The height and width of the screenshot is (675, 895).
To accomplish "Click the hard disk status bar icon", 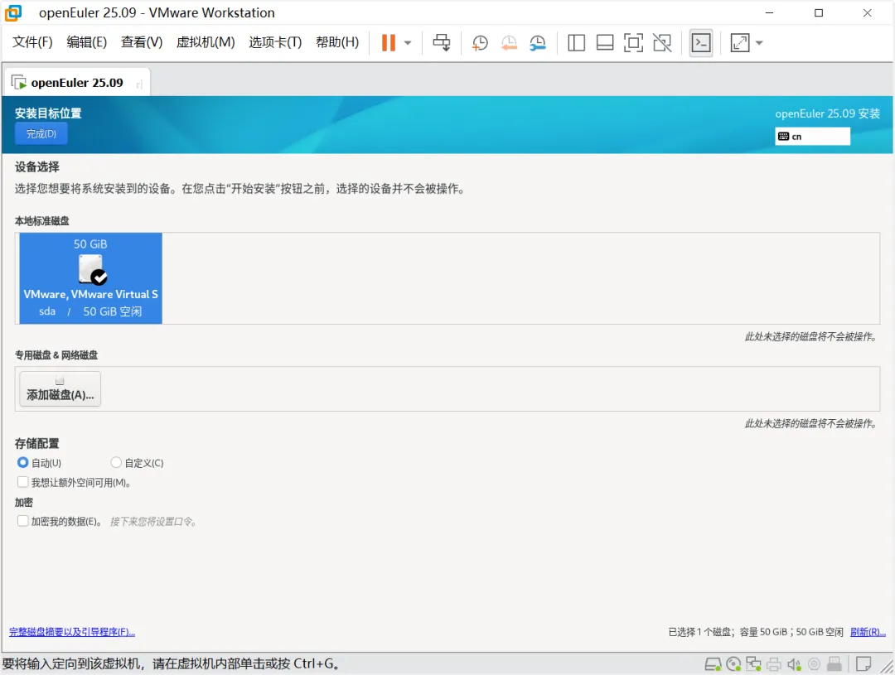I will click(713, 664).
